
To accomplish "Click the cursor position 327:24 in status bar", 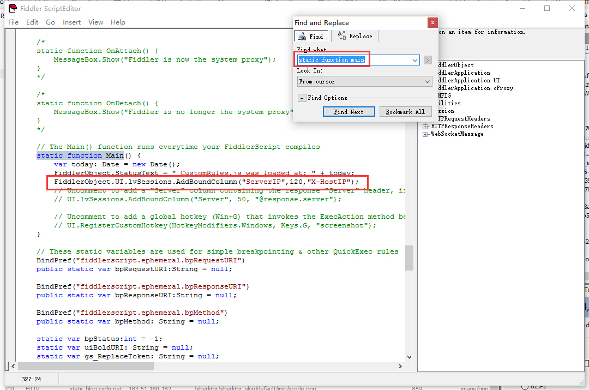I will pyautogui.click(x=31, y=379).
